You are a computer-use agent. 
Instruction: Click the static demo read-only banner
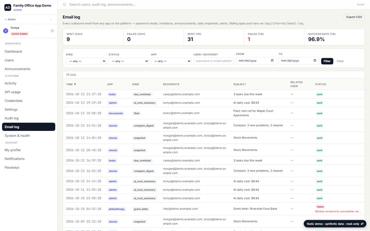coord(335,224)
